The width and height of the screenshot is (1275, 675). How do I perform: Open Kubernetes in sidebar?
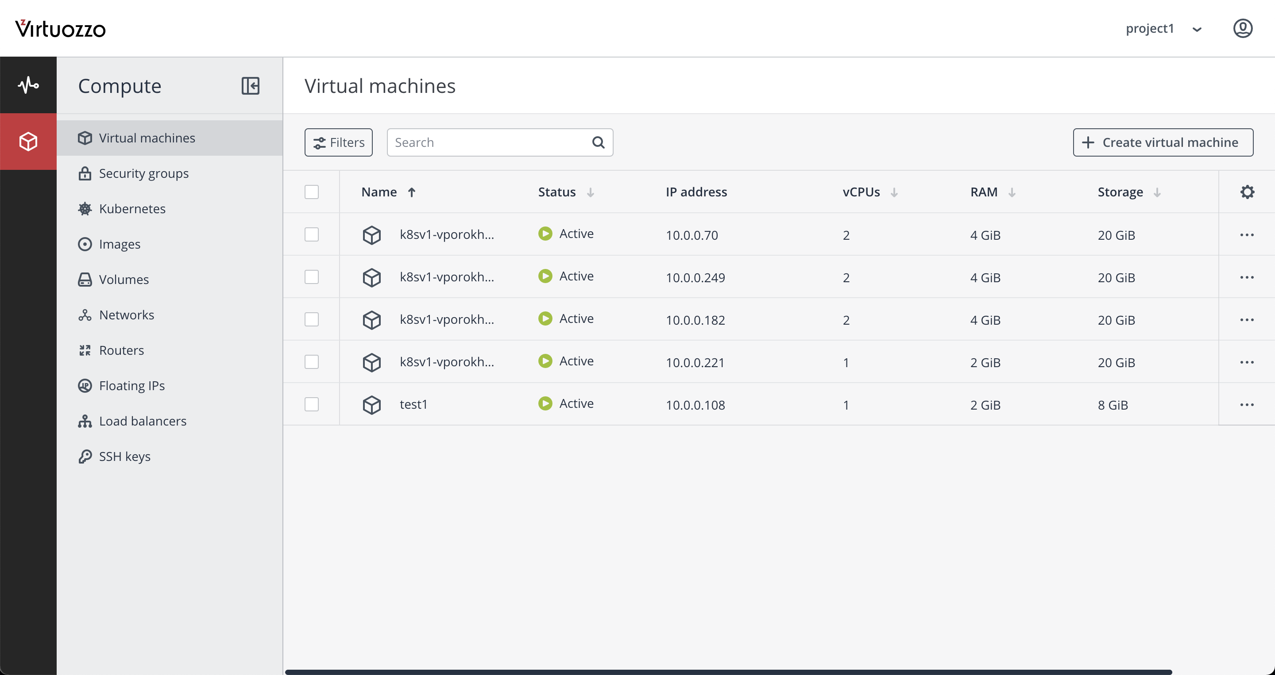[x=132, y=209]
